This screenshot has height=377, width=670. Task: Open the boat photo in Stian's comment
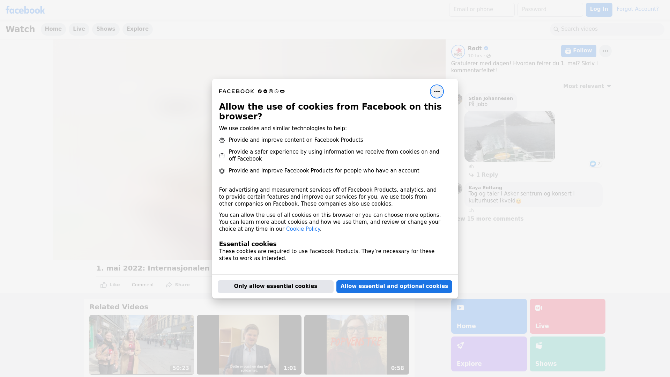point(509,136)
